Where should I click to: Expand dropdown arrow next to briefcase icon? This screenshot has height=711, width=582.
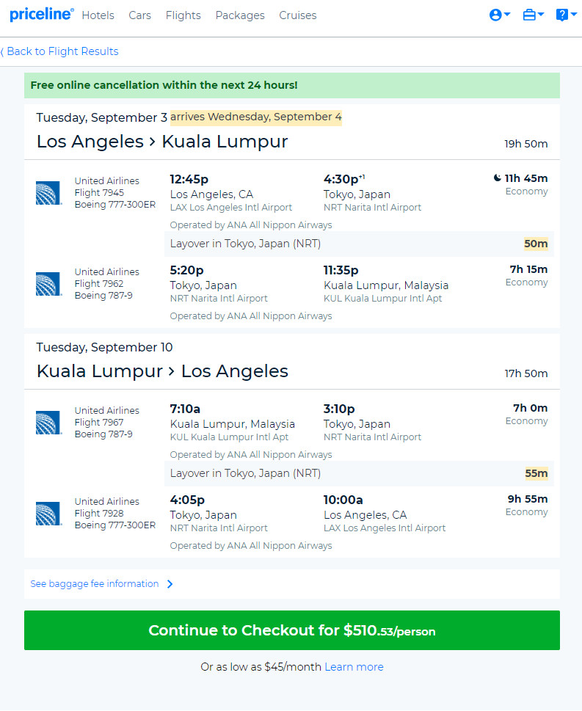[541, 15]
